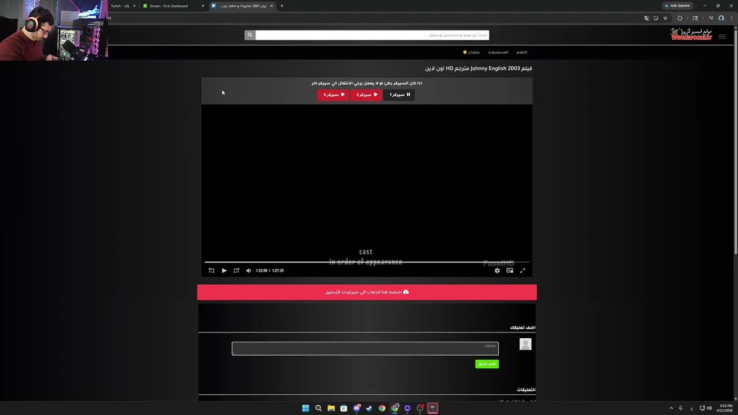Open the media controls toolbar icon
Screen dimensions: 738x415
(x=711, y=18)
